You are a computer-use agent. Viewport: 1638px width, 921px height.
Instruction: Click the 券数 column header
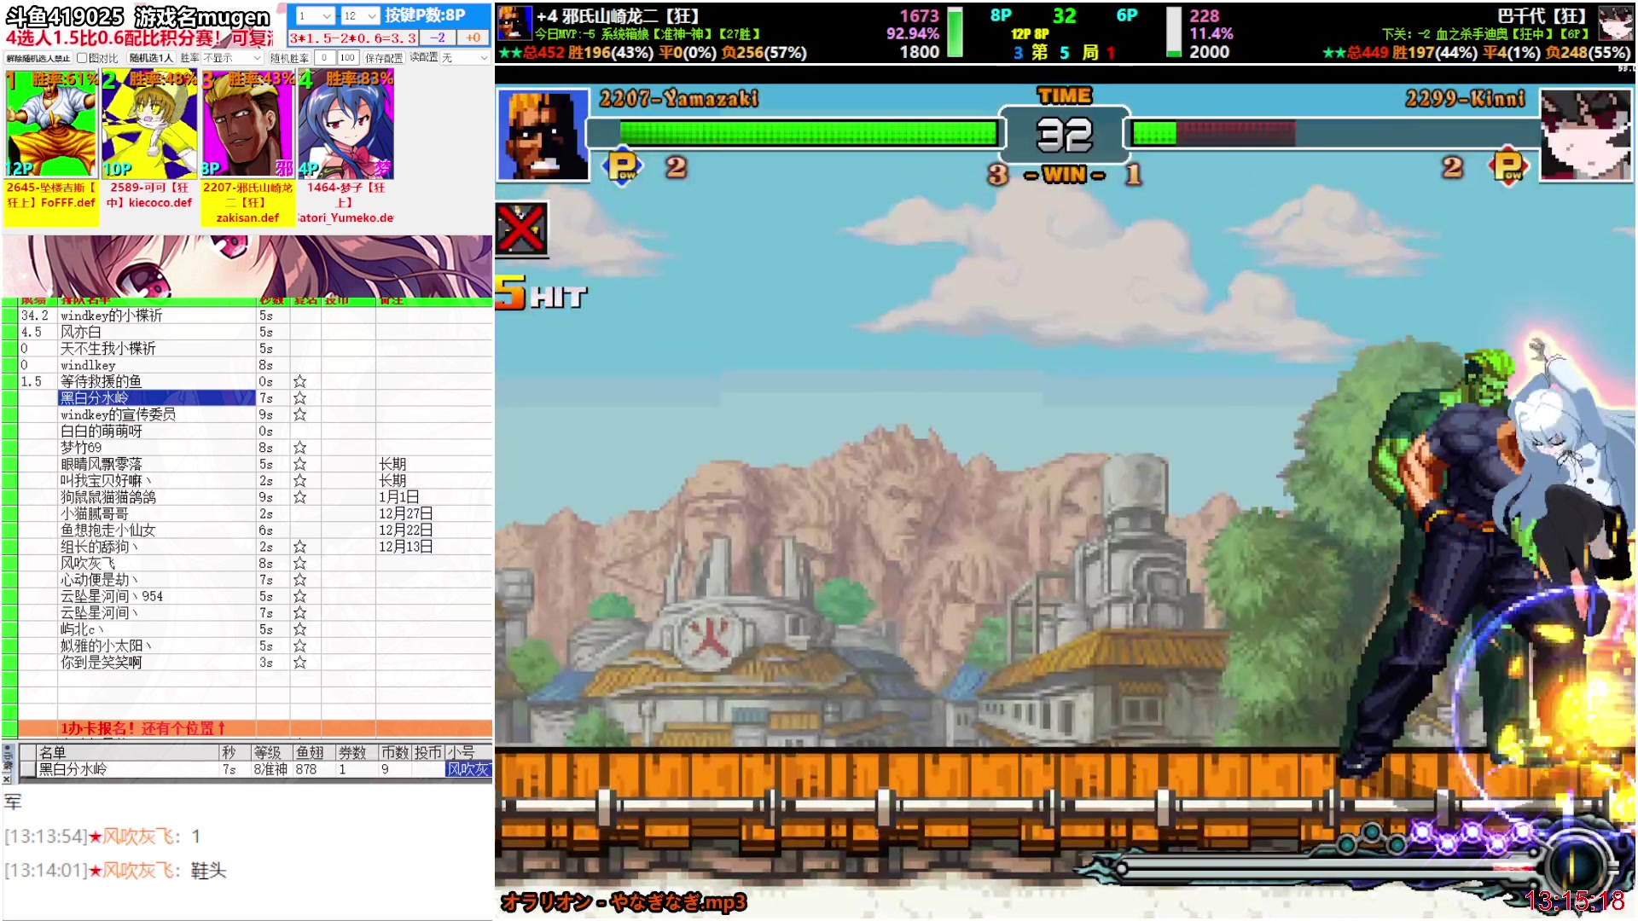(356, 752)
